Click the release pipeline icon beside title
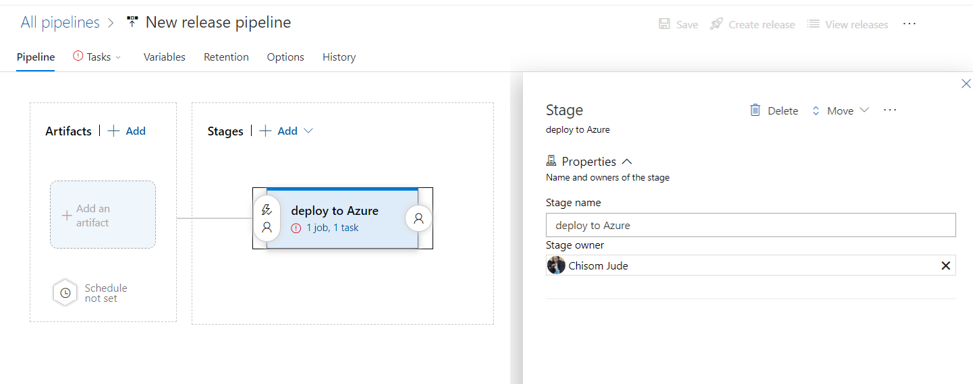Image resolution: width=973 pixels, height=384 pixels. tap(132, 22)
